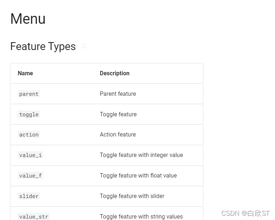Click 'Toggle feature with integer value' text

click(141, 155)
